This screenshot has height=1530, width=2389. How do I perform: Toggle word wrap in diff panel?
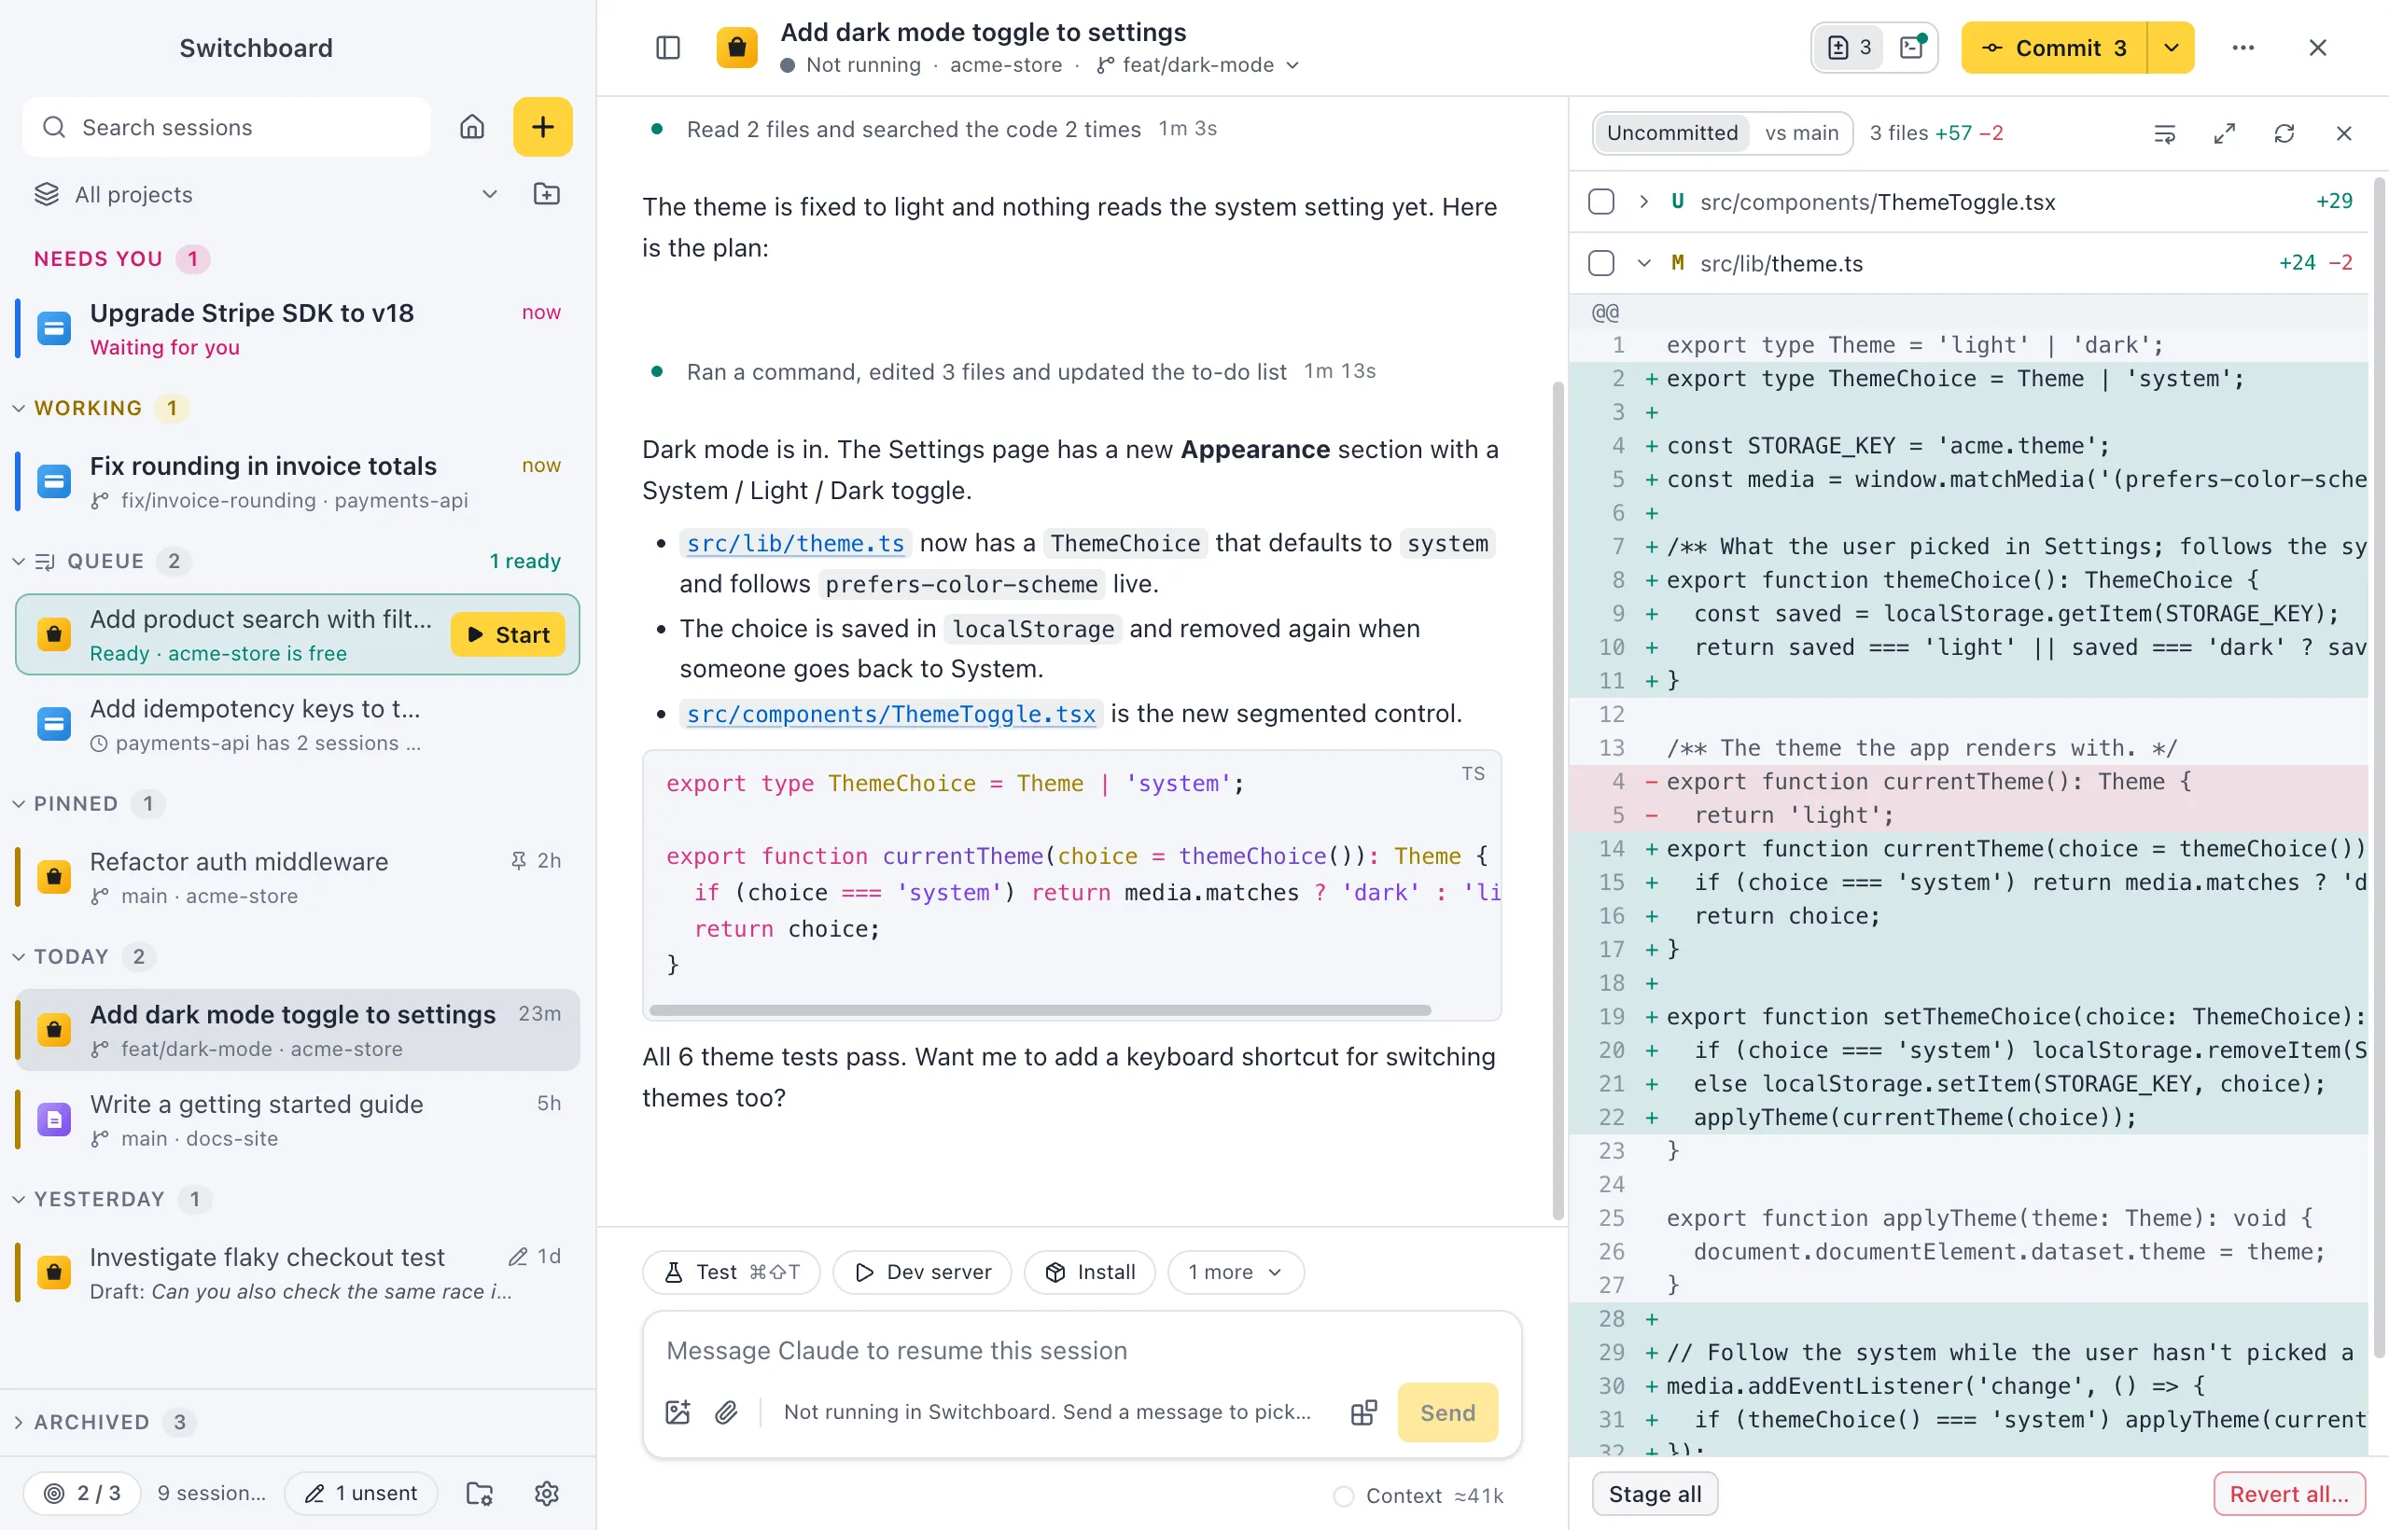[x=2164, y=133]
